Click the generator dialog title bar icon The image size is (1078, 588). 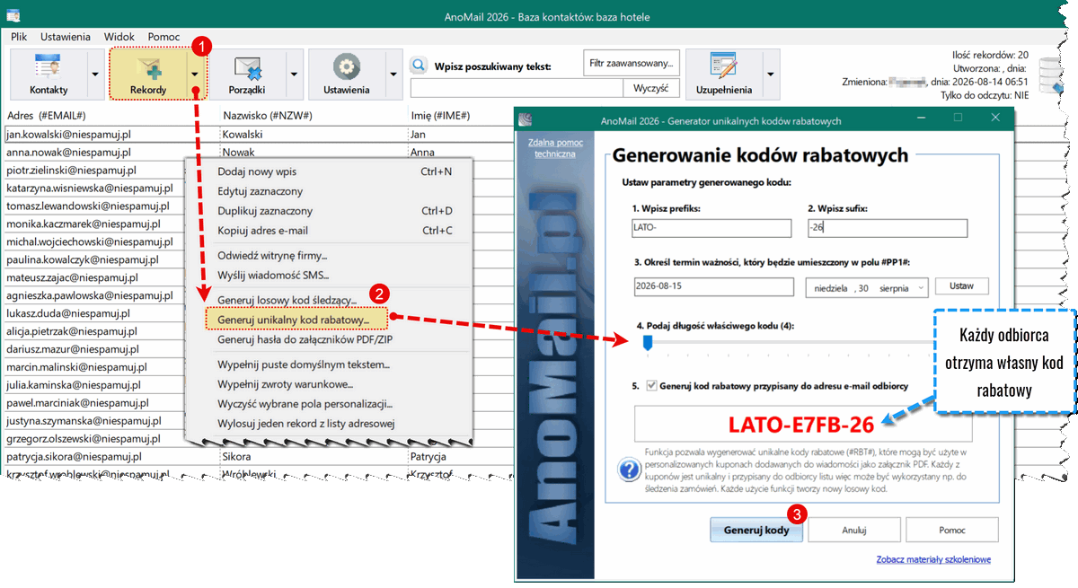click(526, 118)
